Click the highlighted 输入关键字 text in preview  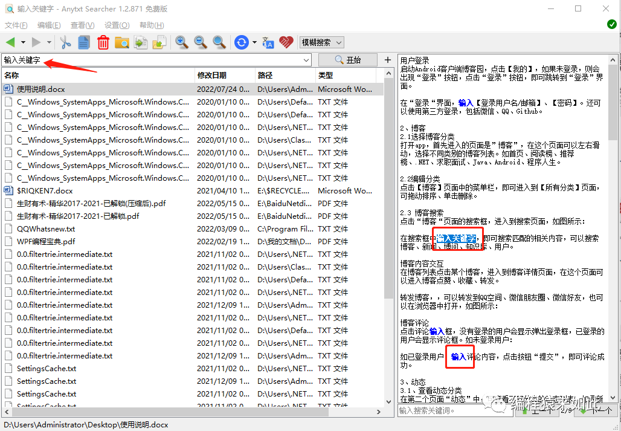tap(457, 239)
